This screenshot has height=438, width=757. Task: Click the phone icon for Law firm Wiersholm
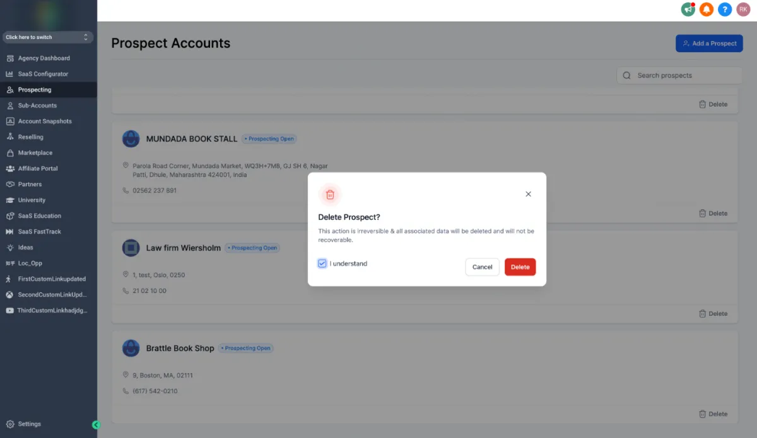pos(126,291)
